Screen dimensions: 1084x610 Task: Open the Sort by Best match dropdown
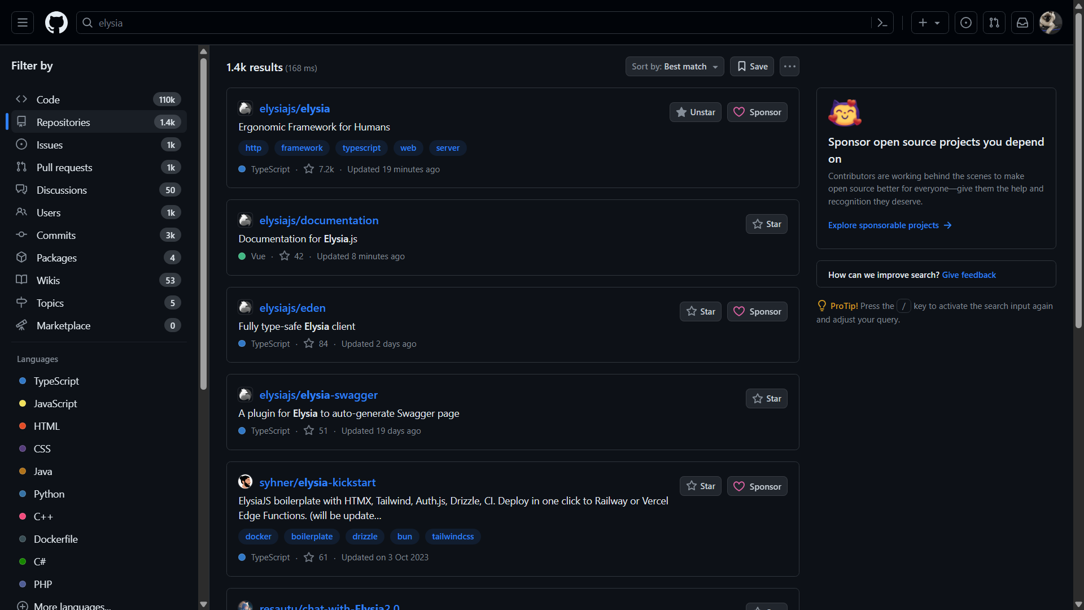tap(674, 67)
